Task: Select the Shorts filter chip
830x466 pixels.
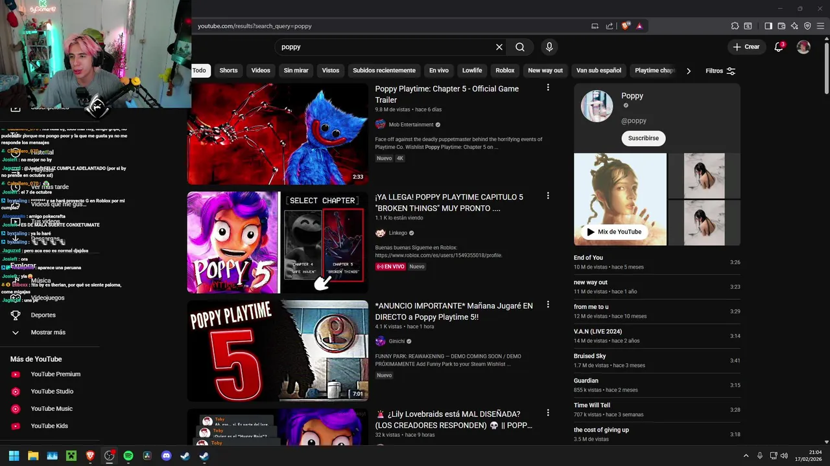Action: (228, 71)
